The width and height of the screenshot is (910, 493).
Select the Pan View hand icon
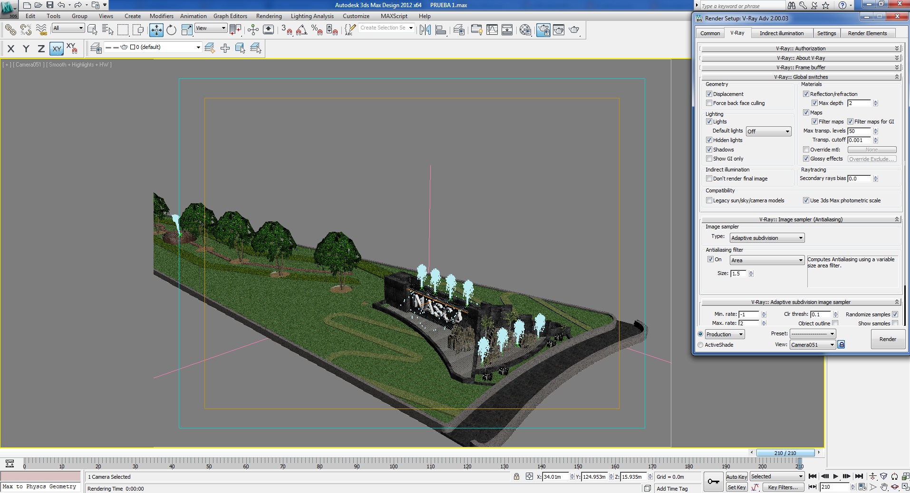tap(884, 487)
